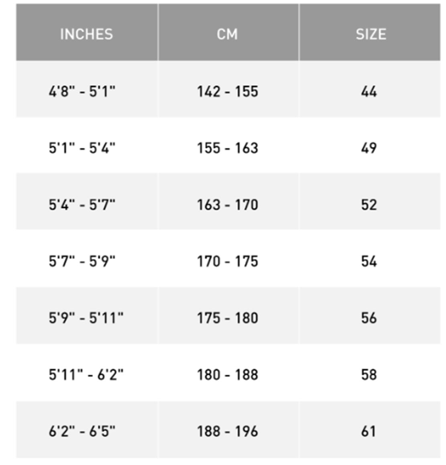Select size 58 cell

(369, 375)
